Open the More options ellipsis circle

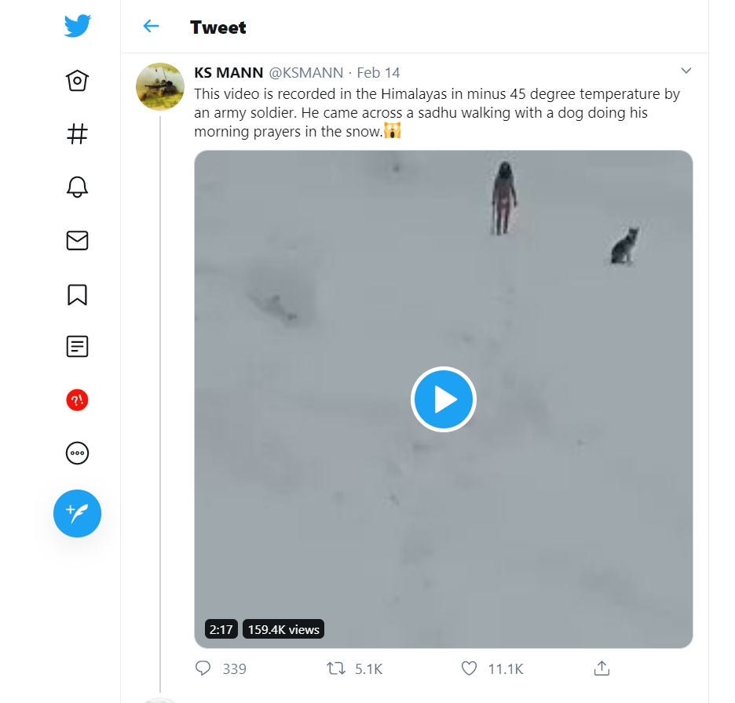click(76, 453)
